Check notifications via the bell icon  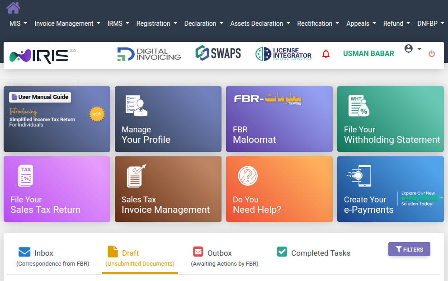pos(326,54)
